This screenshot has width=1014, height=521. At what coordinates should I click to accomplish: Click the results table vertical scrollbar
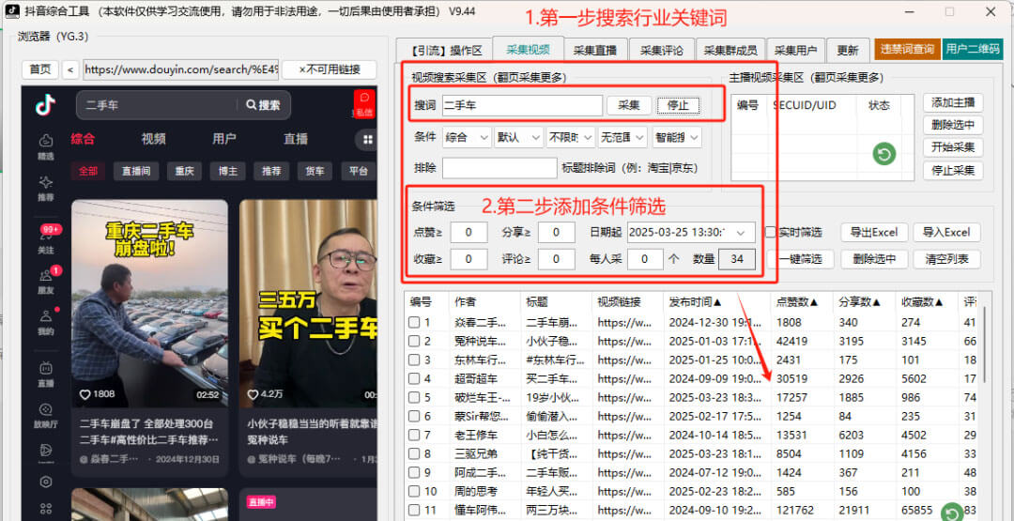pyautogui.click(x=984, y=345)
